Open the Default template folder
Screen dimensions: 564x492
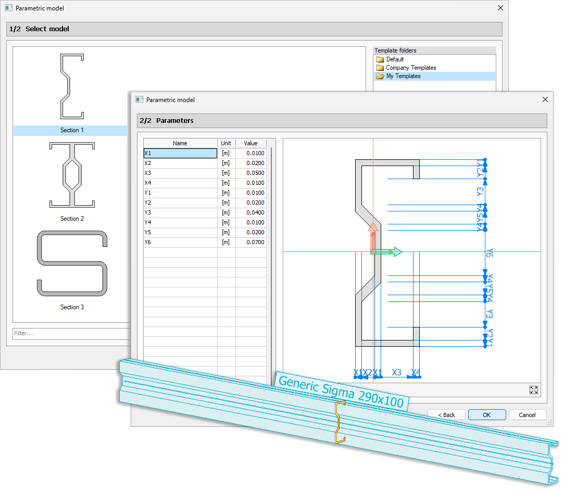(x=395, y=59)
